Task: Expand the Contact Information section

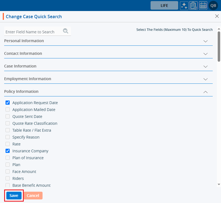Action: 205,54
